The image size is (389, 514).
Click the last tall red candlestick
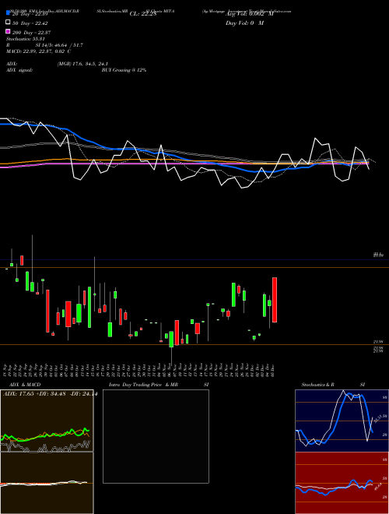pyautogui.click(x=275, y=300)
